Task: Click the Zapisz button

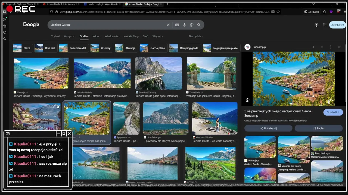Action: [x=319, y=128]
